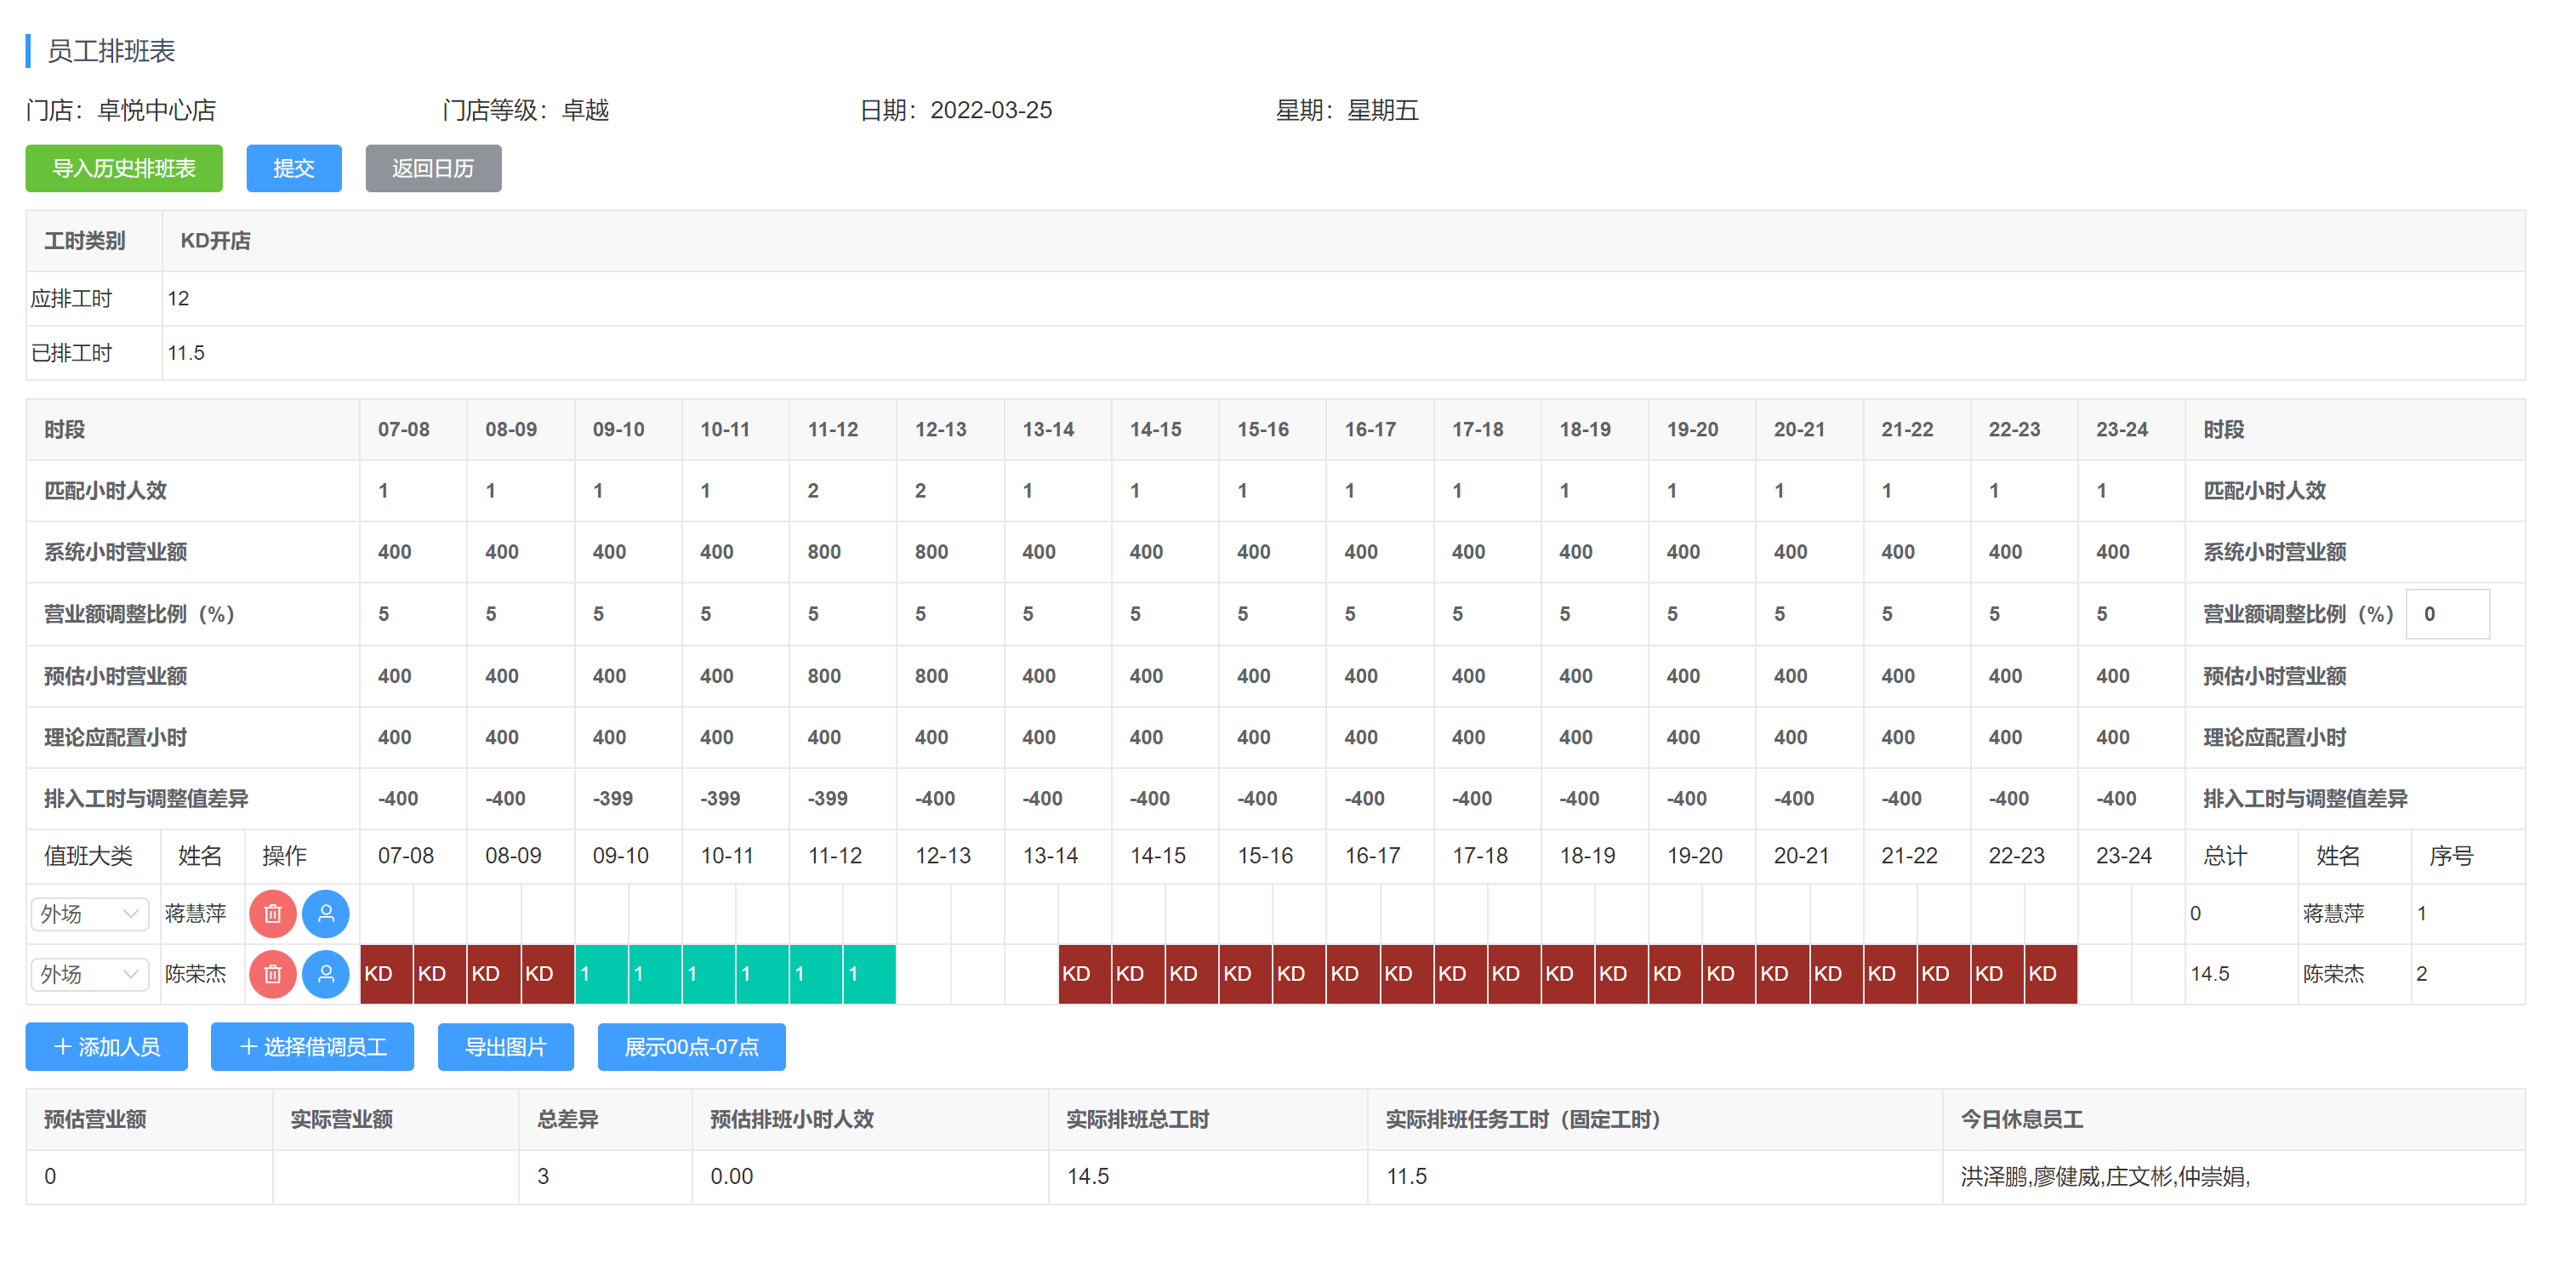The width and height of the screenshot is (2552, 1281).
Task: Delete 蒋慧萍's row using the trash icon
Action: [272, 914]
